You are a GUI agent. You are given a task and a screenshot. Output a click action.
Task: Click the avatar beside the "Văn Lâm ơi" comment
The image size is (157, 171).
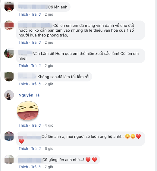9,53
